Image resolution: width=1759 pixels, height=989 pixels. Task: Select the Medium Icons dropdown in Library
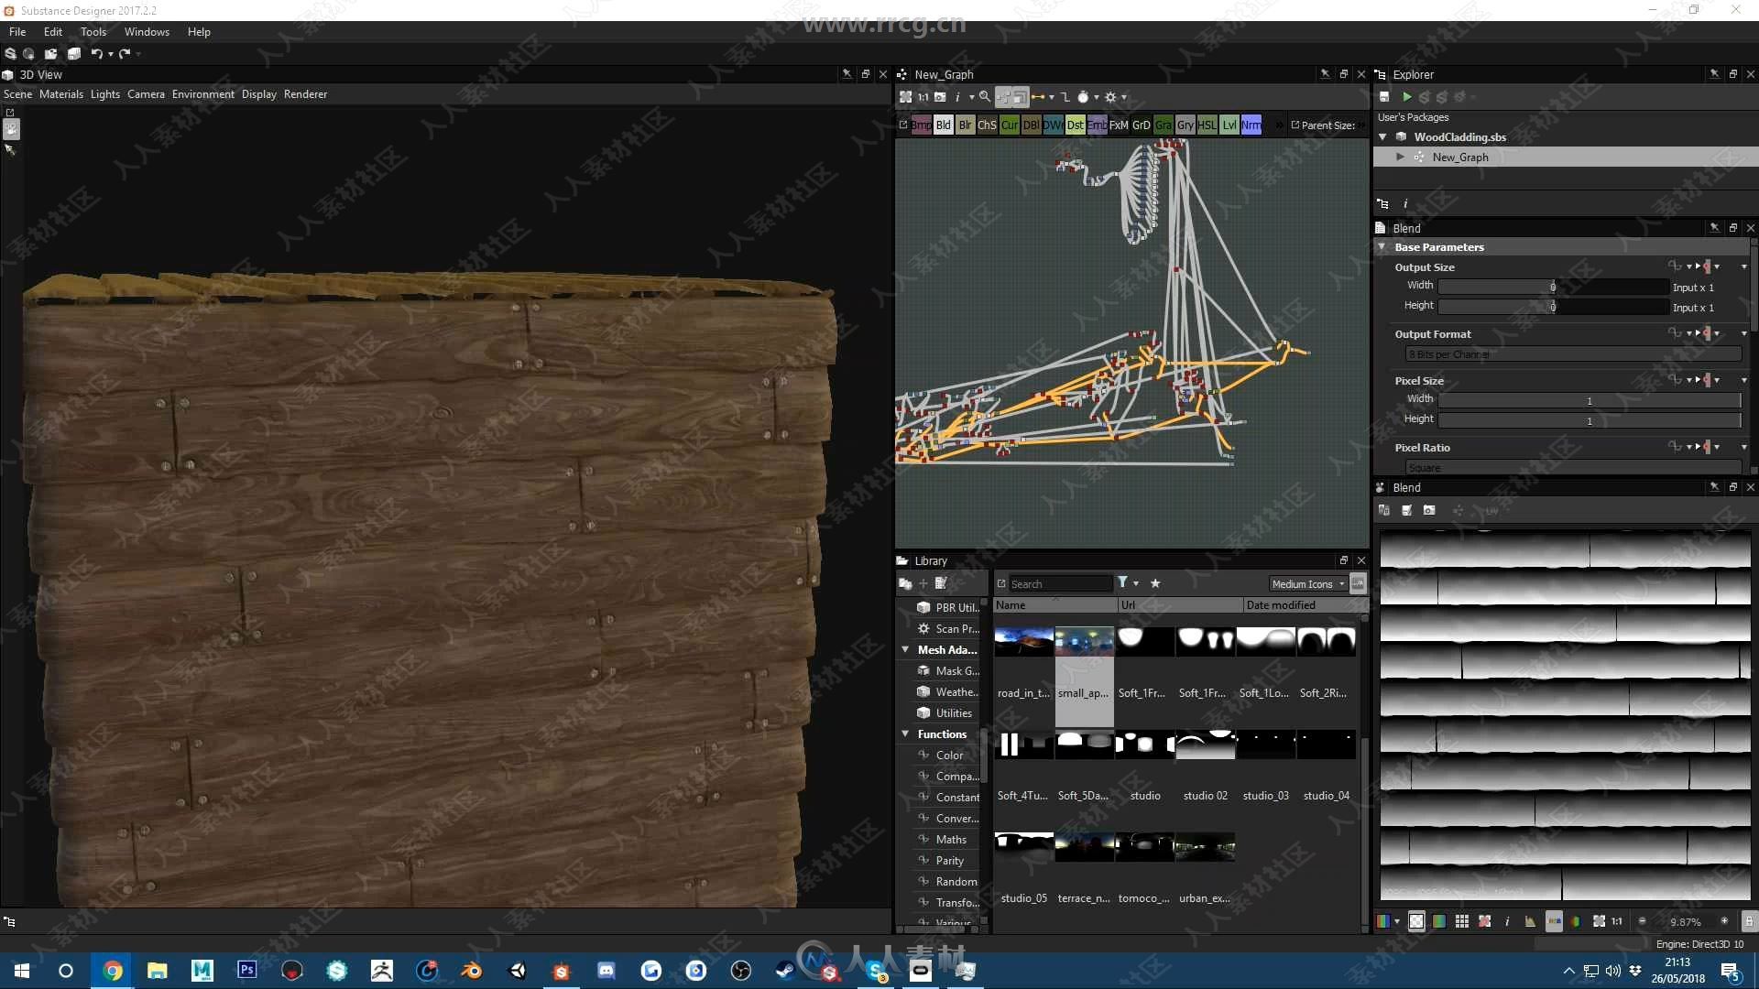(1303, 584)
